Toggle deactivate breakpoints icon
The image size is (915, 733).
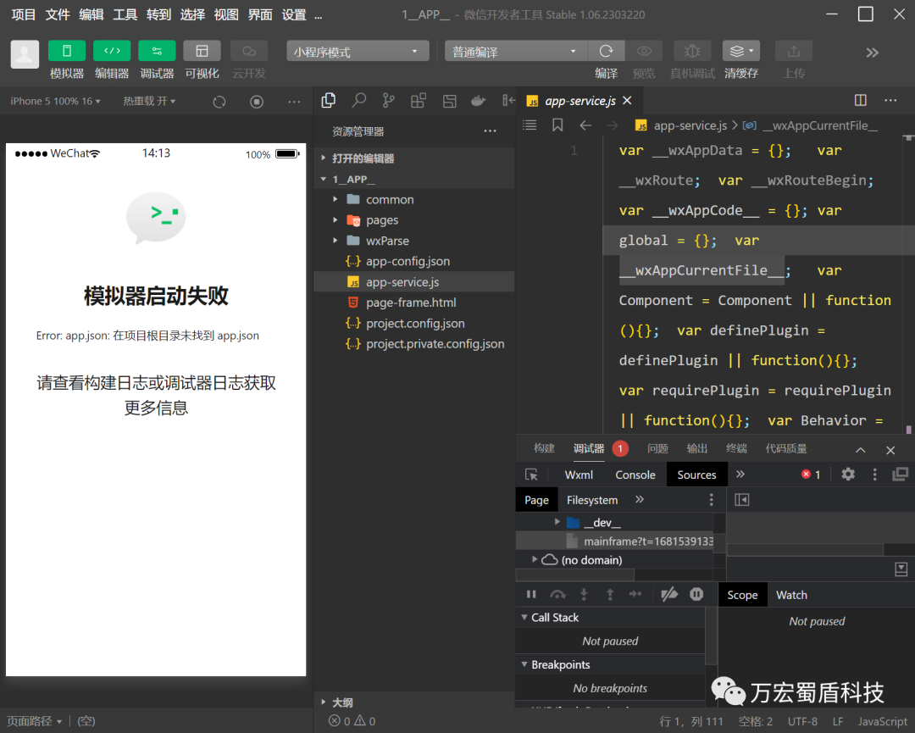pos(668,594)
